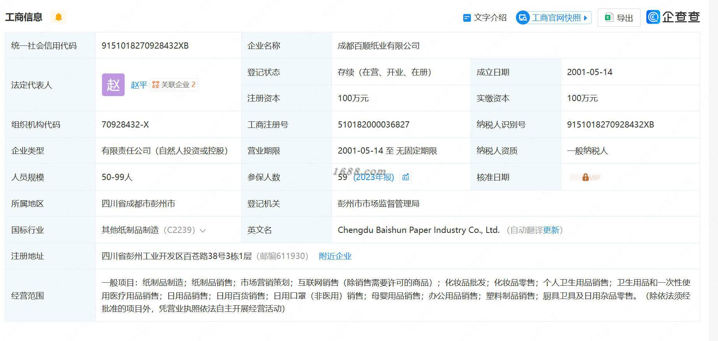718x341 pixels.
Task: Open the 文字介绍 text introduction
Action: [x=485, y=17]
